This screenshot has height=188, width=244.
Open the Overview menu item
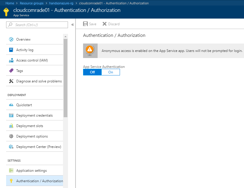pos(35,39)
